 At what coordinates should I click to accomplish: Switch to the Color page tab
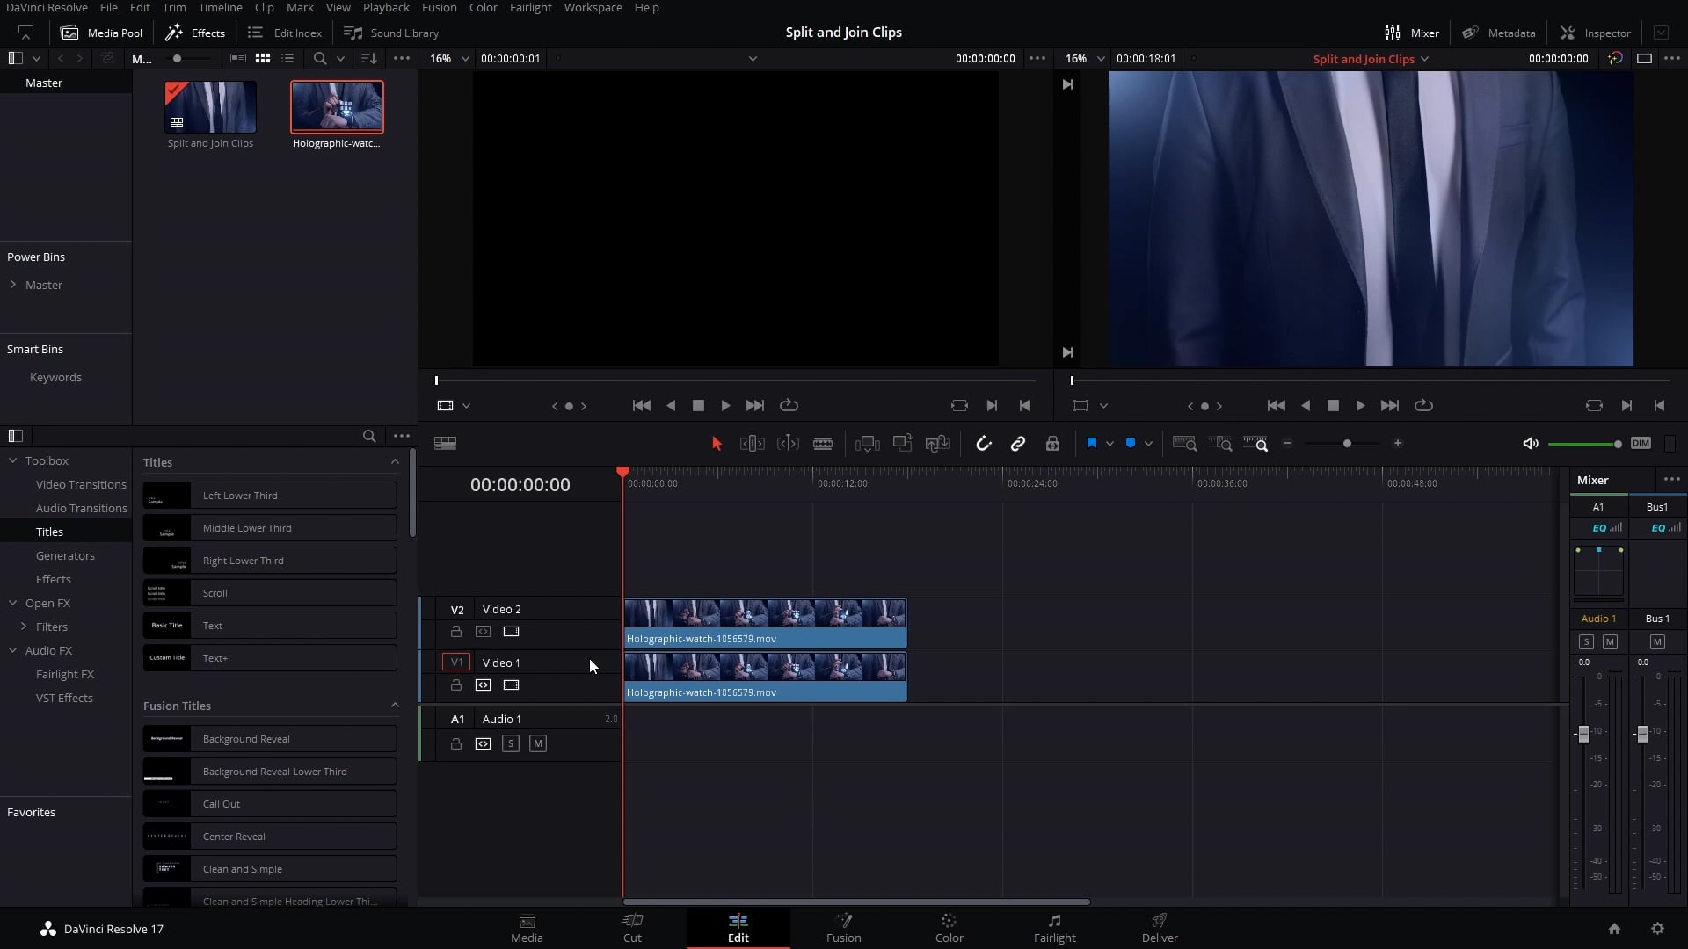pyautogui.click(x=949, y=928)
